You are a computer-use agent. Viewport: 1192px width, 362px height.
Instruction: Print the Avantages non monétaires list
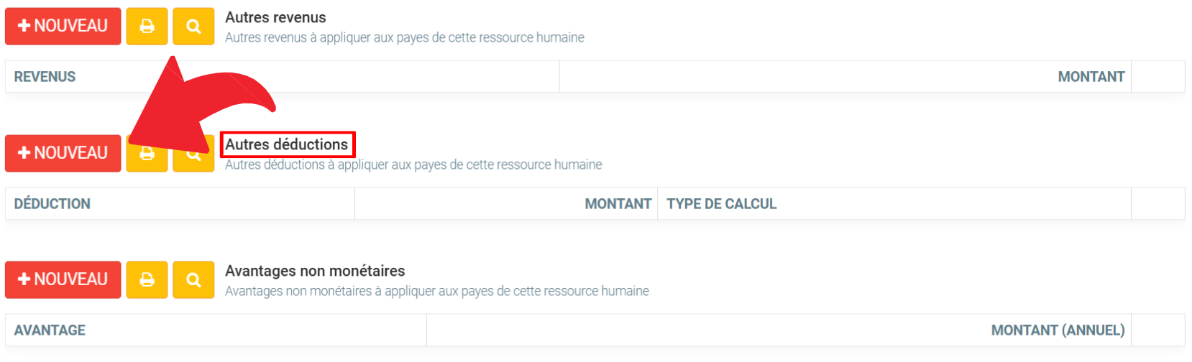coord(147,279)
